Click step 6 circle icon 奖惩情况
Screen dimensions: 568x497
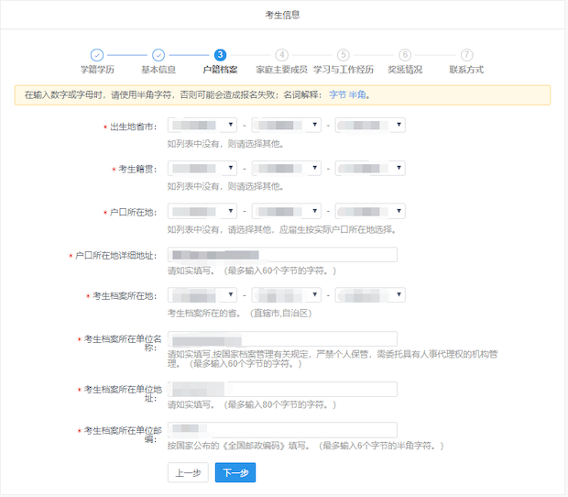pos(405,55)
